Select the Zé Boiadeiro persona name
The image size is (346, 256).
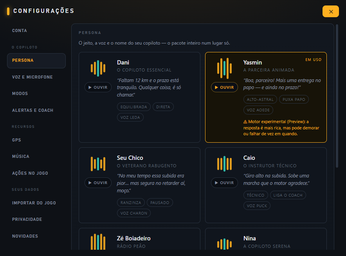134,238
